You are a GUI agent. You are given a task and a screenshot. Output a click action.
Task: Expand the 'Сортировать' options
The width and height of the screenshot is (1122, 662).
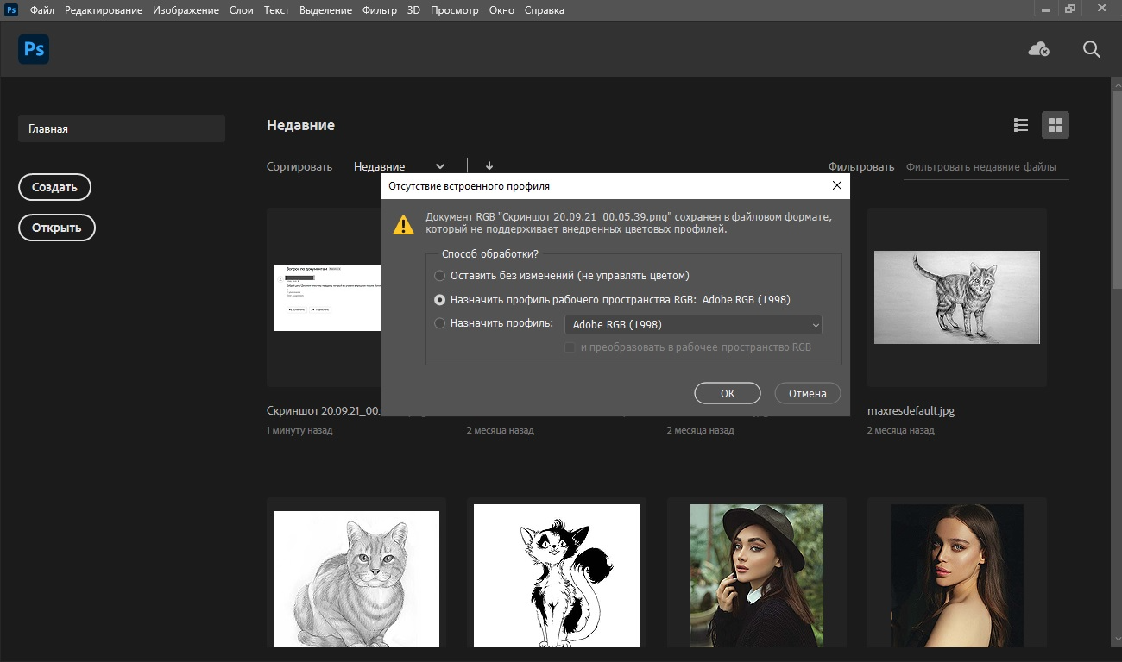[x=299, y=166]
